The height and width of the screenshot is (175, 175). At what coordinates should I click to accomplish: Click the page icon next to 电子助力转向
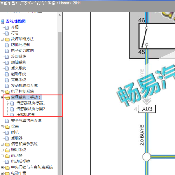7,51
